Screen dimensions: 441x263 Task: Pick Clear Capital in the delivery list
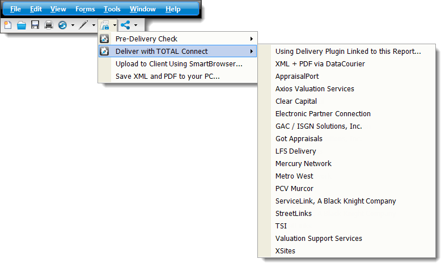click(296, 101)
